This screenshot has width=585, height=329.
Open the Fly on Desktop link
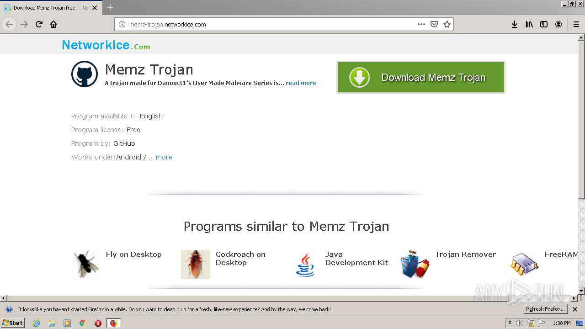[x=133, y=255]
